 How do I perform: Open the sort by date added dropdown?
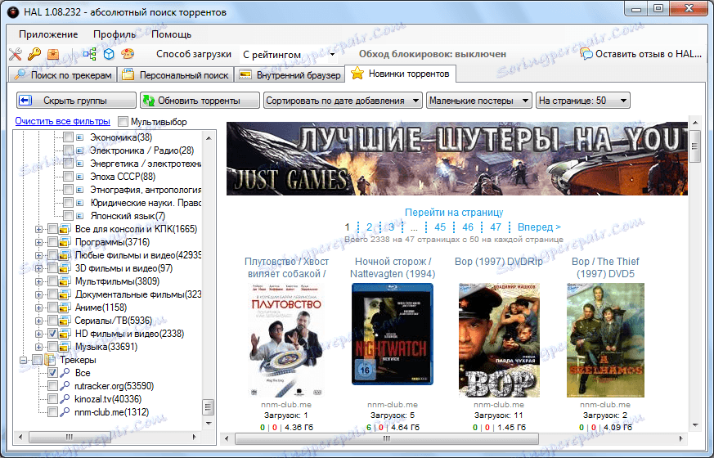[343, 101]
